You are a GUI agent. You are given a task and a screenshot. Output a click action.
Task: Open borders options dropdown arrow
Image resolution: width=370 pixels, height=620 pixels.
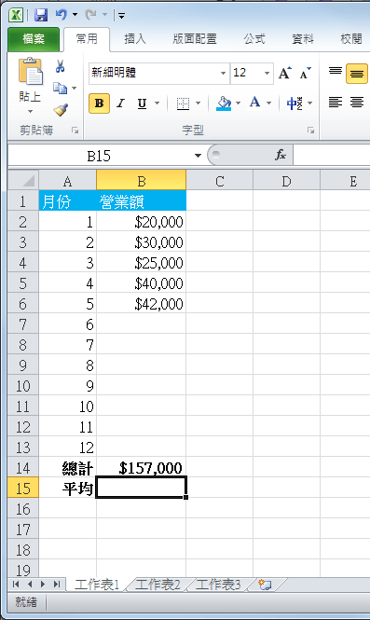(x=198, y=103)
